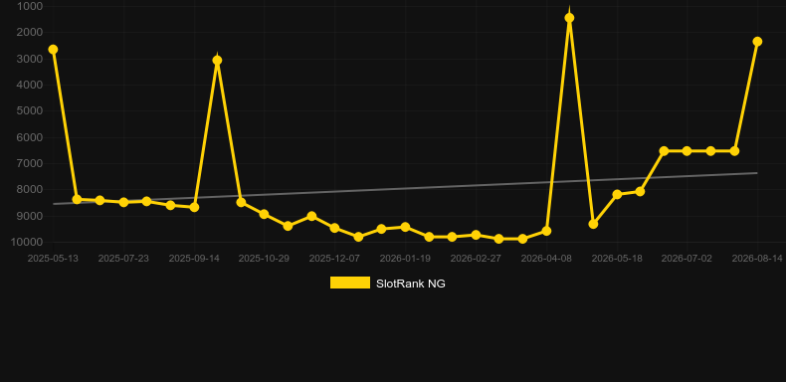Select the final data point for 2026-08-14

pos(757,41)
